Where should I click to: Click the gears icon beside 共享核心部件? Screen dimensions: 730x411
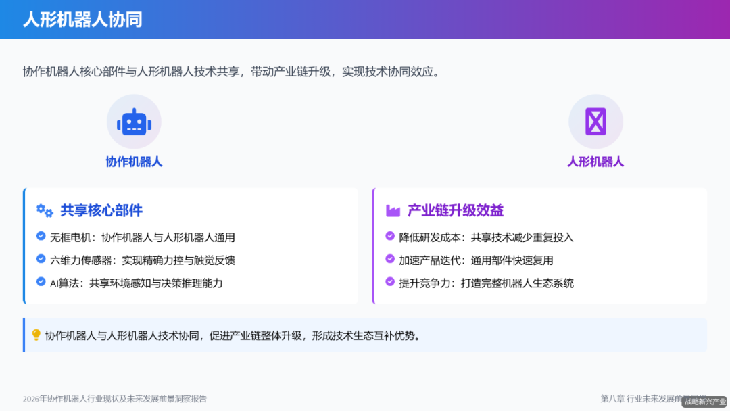[43, 210]
